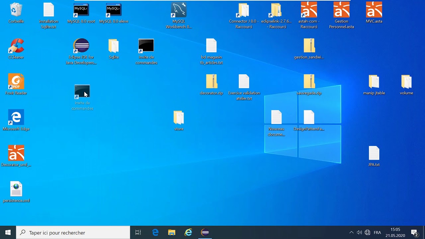The width and height of the screenshot is (425, 239).
Task: Expand the hidden system tray icons
Action: click(x=351, y=233)
